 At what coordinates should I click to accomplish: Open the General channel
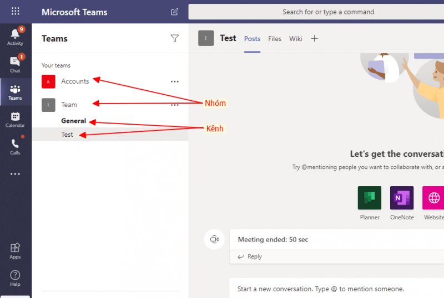(73, 121)
